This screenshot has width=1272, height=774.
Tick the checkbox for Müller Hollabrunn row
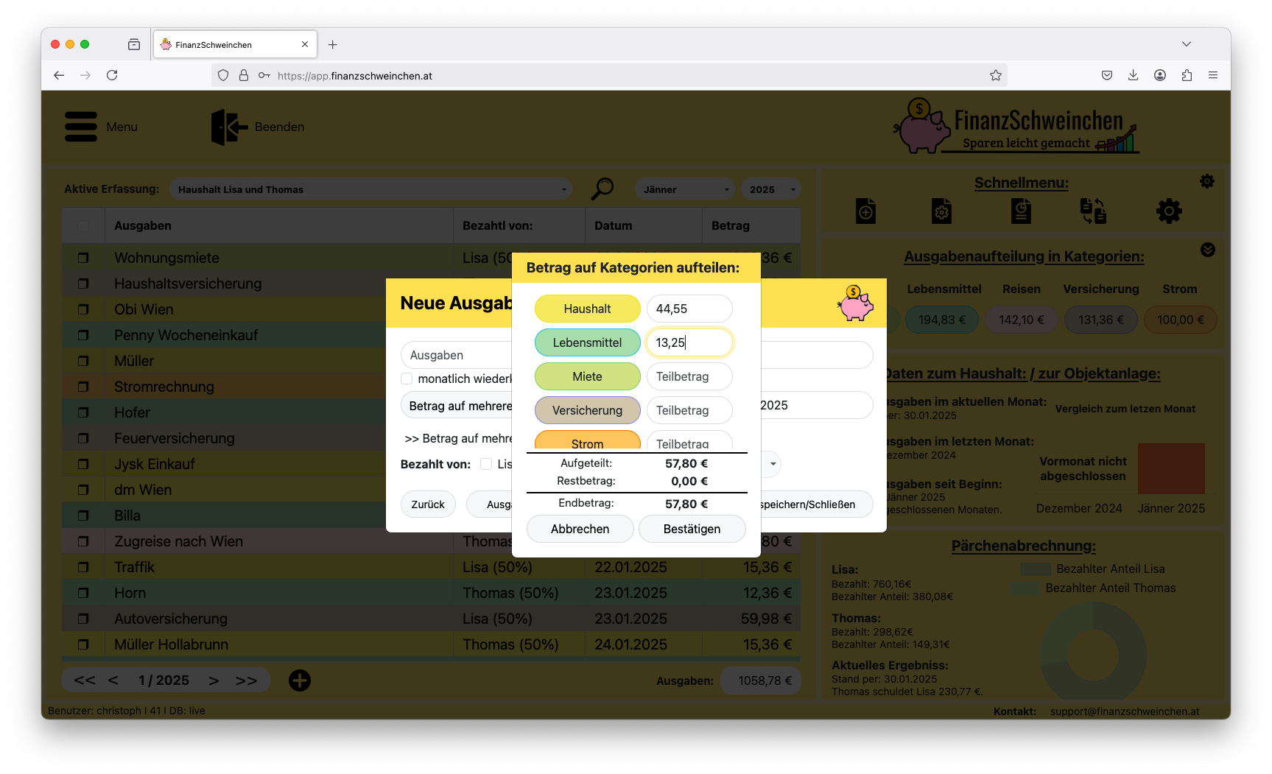(83, 644)
